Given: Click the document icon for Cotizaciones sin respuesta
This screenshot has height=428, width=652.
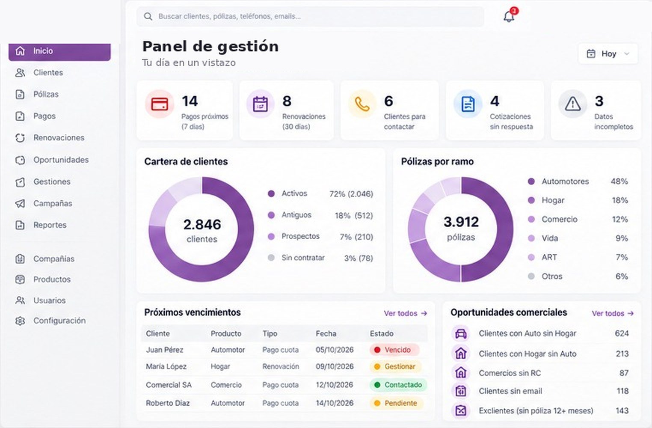Looking at the screenshot, I should pyautogui.click(x=468, y=104).
